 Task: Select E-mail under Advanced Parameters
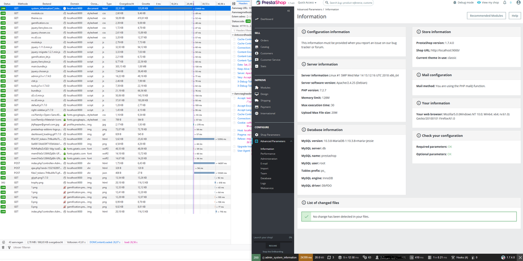click(x=264, y=164)
